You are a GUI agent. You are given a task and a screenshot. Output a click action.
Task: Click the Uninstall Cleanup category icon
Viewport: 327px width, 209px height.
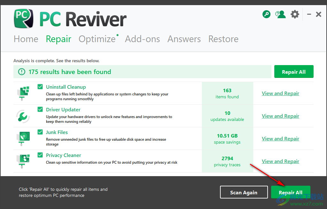point(23,93)
